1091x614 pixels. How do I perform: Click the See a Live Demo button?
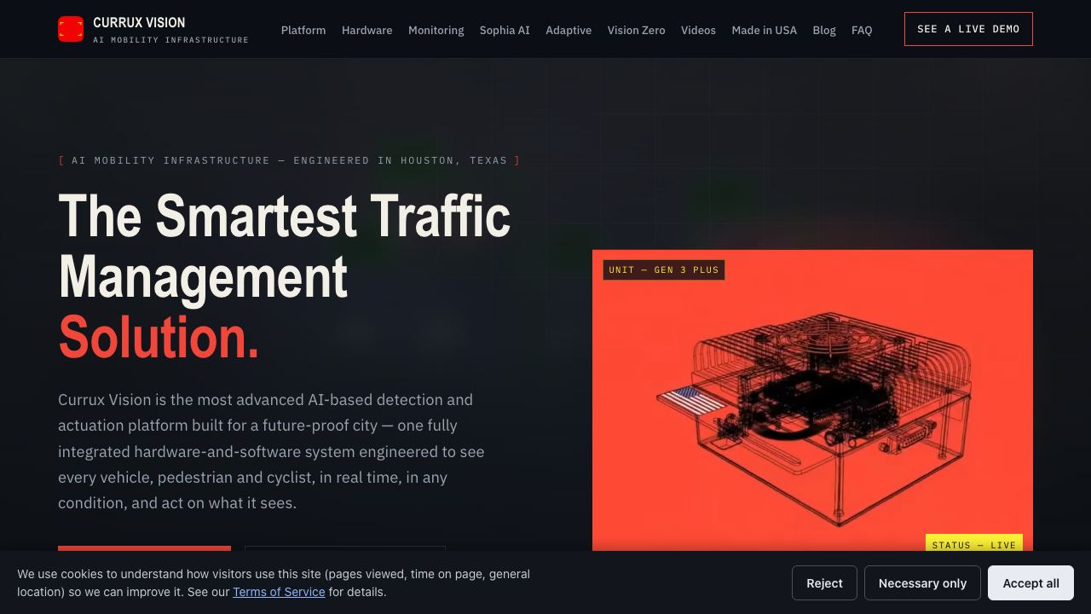coord(968,29)
